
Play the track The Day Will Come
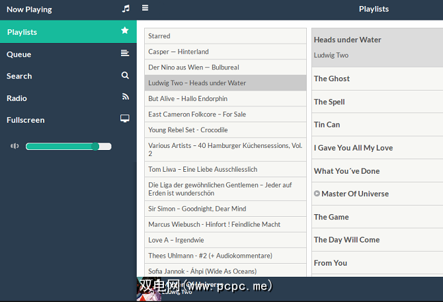click(378, 240)
